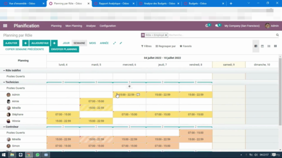Switch to Gantt view icon

256,46
